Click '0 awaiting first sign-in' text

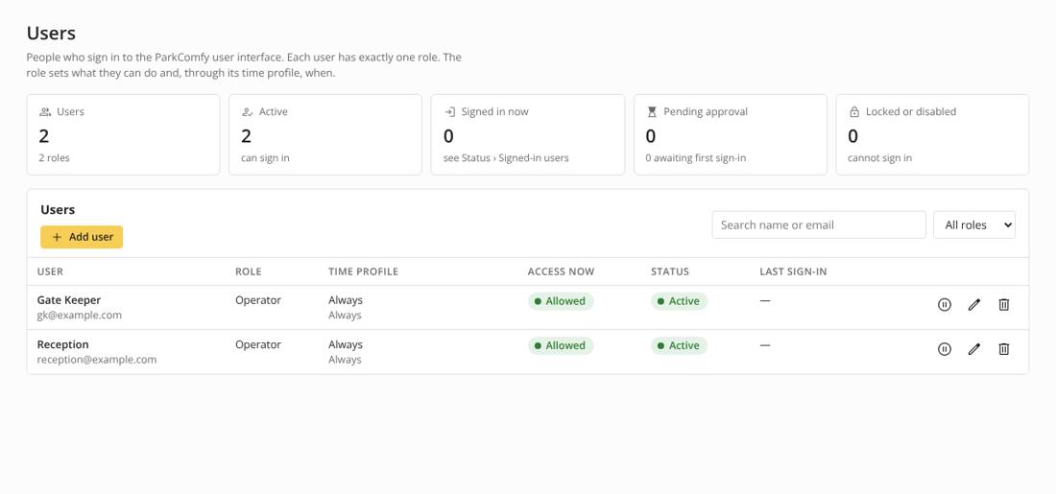(696, 158)
